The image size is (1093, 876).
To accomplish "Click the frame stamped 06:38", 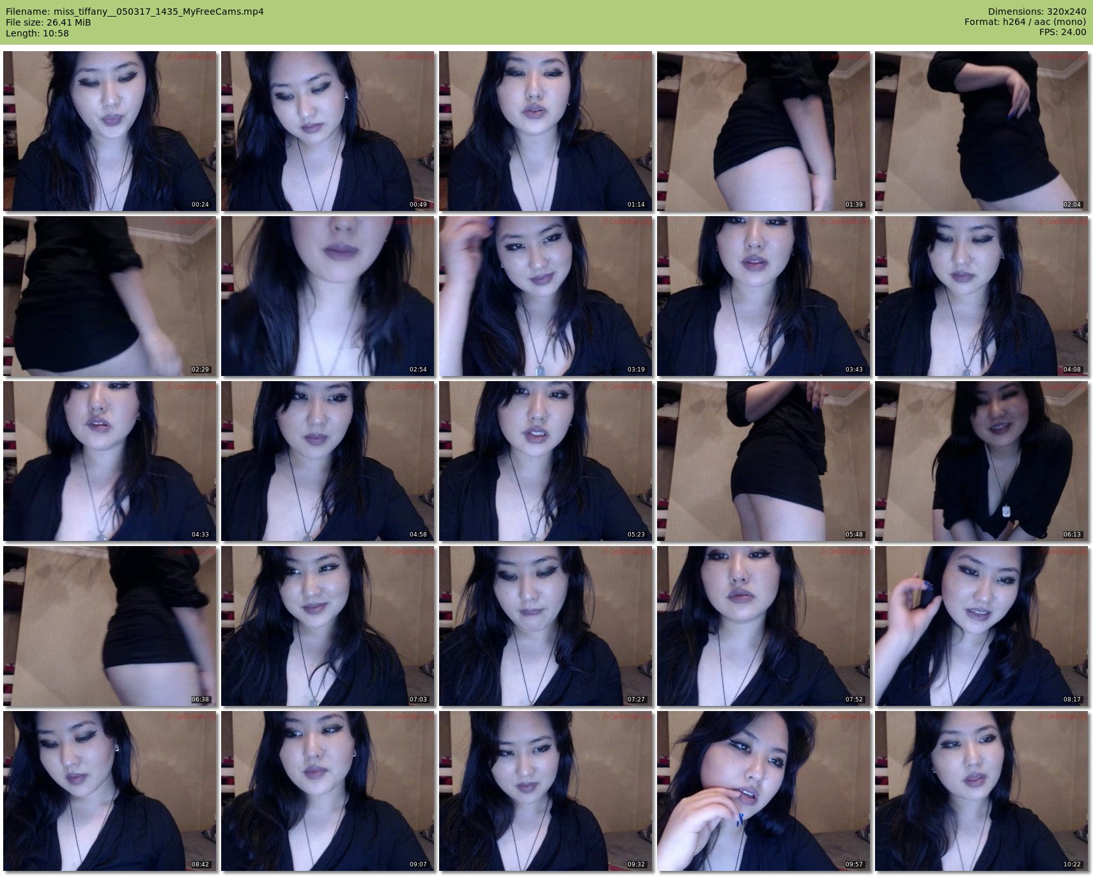I will tap(110, 626).
